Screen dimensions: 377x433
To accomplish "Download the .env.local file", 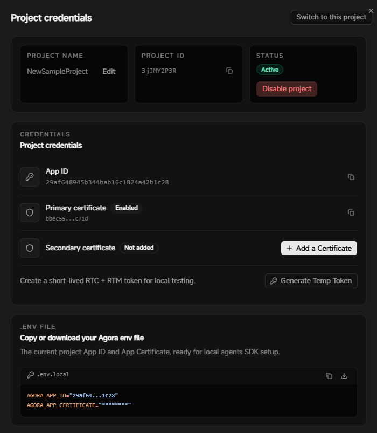I will coord(344,376).
